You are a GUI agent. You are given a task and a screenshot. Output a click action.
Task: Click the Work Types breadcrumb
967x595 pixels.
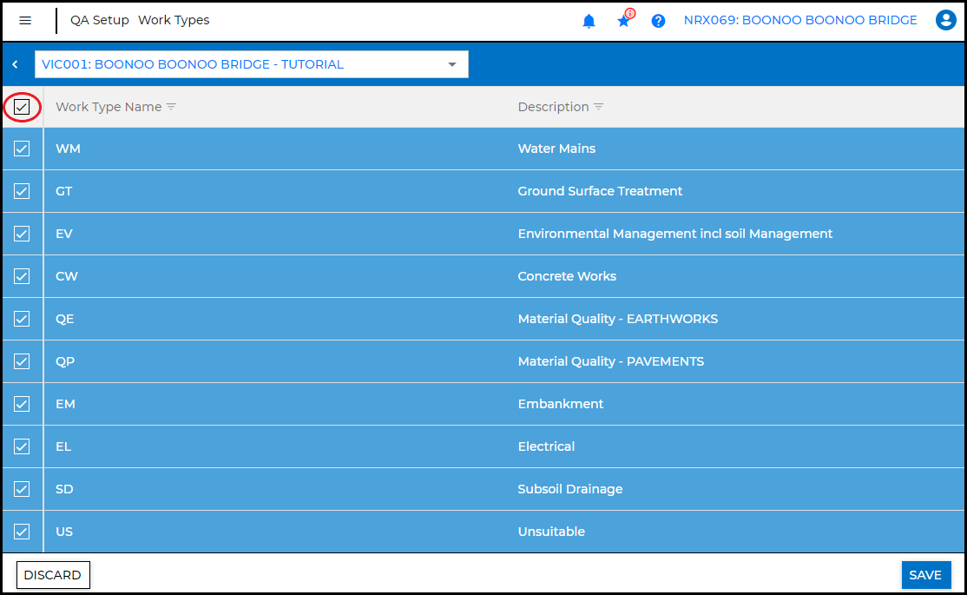coord(174,20)
